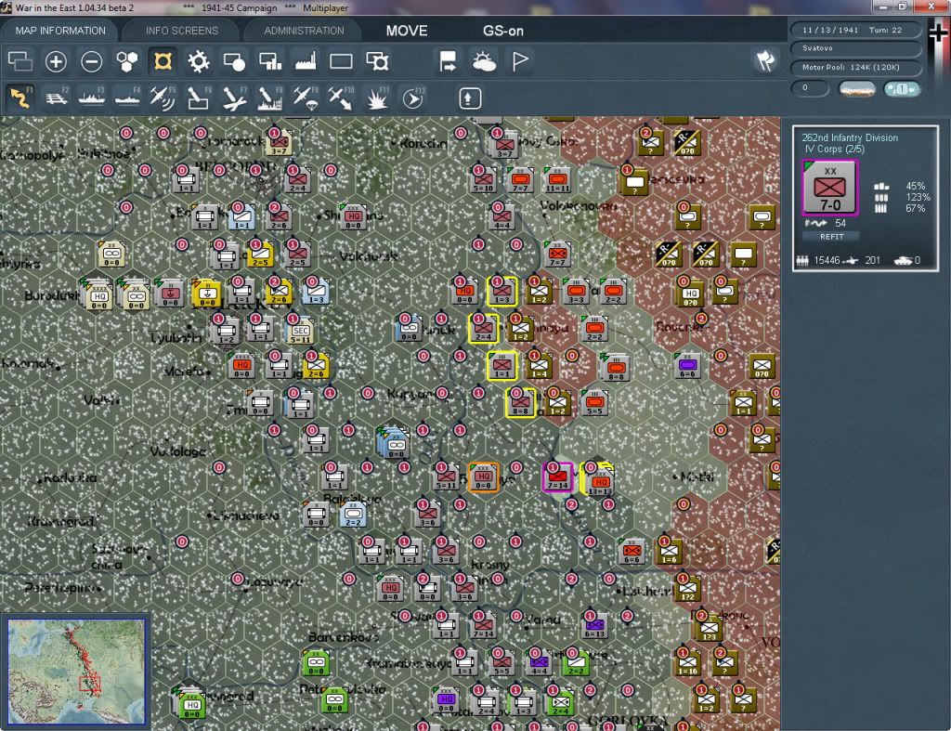This screenshot has height=731, width=951.
Task: Click the 7-0 unit counter in the side panel
Action: coord(829,188)
